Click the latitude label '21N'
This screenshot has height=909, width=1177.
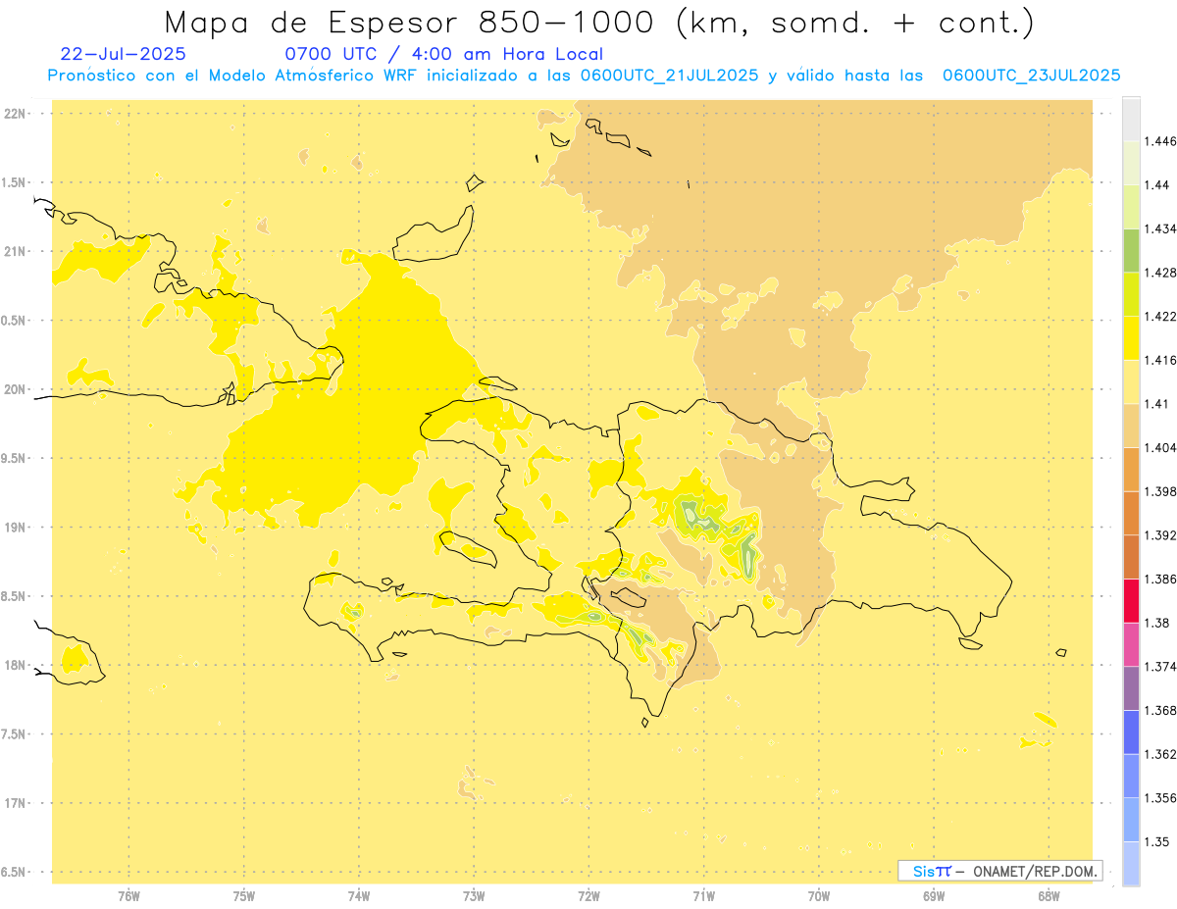[x=15, y=251]
